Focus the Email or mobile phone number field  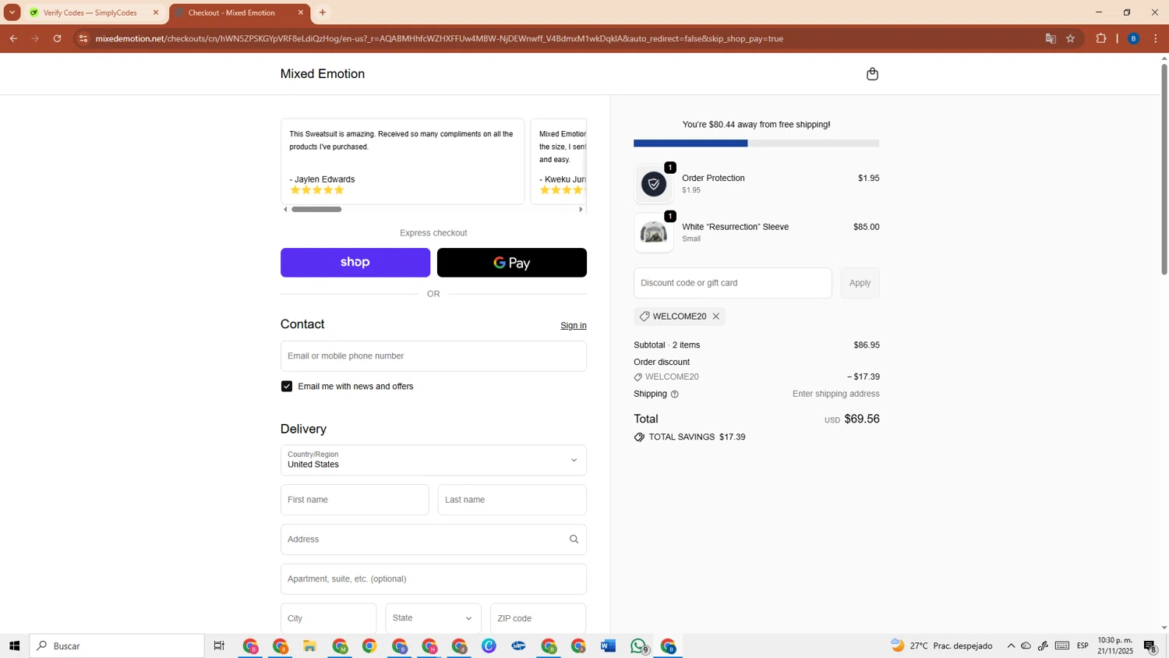pyautogui.click(x=433, y=356)
